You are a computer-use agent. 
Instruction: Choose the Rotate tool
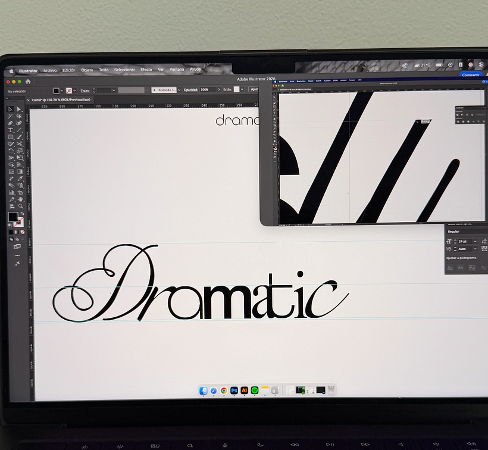[11, 151]
